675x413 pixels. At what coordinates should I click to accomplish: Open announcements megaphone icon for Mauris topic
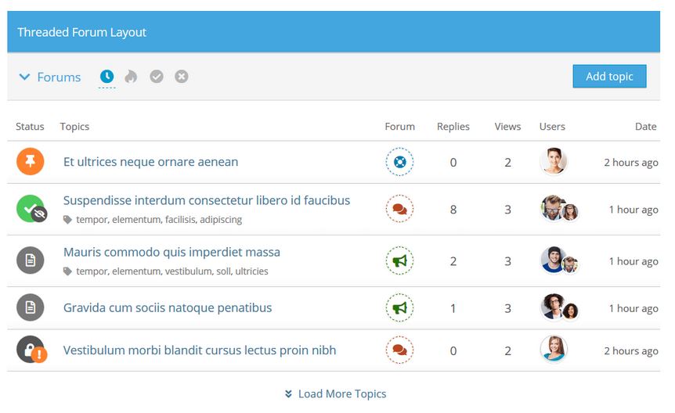(x=399, y=260)
